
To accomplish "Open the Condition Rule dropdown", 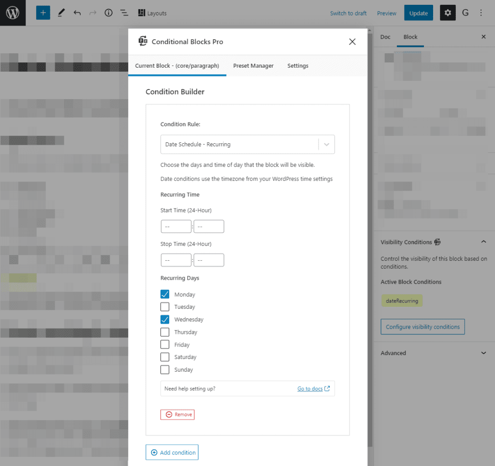I will (247, 144).
